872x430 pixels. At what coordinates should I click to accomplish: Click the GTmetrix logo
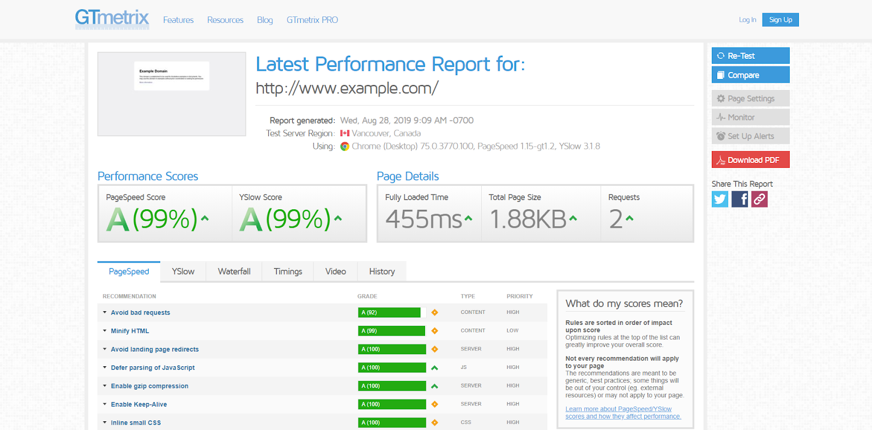pos(112,19)
